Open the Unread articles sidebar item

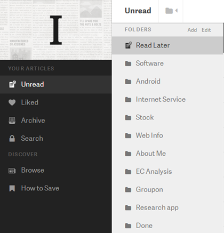point(56,84)
